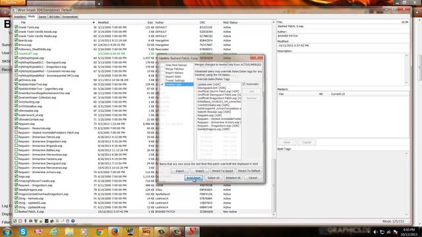Click inside the Description text box
Screen dimensions: 422x237
tap(341, 69)
